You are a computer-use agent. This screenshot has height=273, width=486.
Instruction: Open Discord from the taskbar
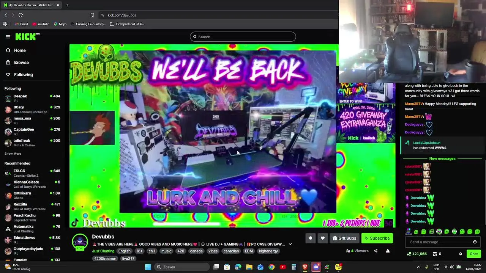click(x=316, y=267)
